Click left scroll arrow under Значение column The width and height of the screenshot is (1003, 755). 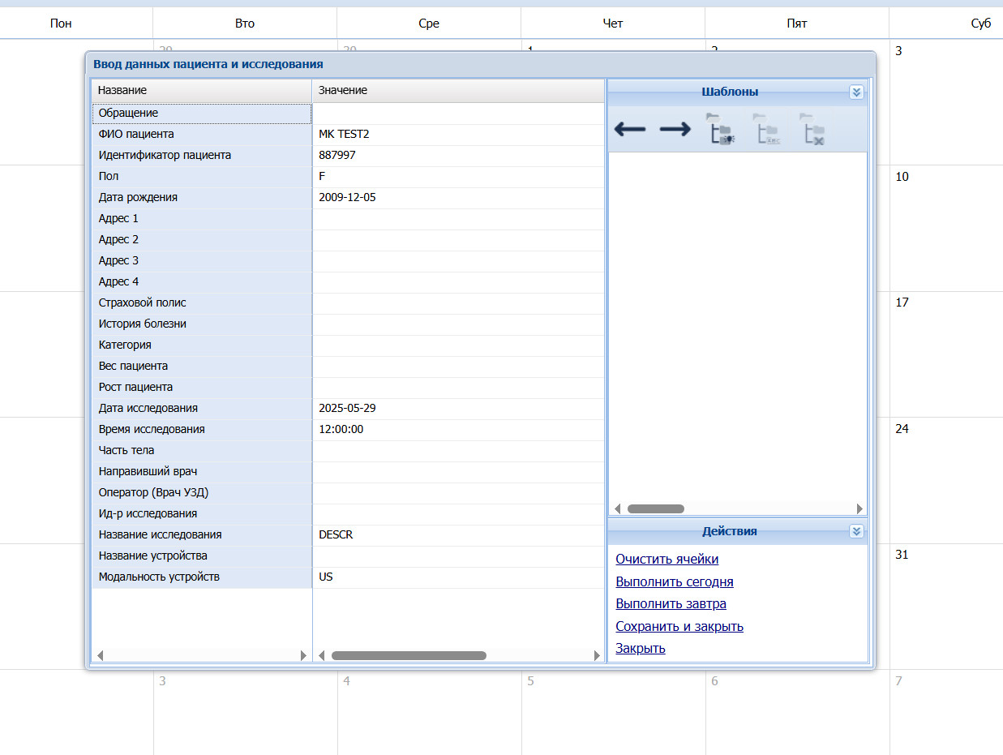(321, 655)
